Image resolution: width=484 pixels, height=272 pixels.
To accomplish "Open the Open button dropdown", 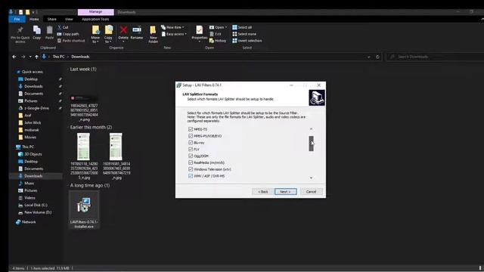I will [226, 27].
